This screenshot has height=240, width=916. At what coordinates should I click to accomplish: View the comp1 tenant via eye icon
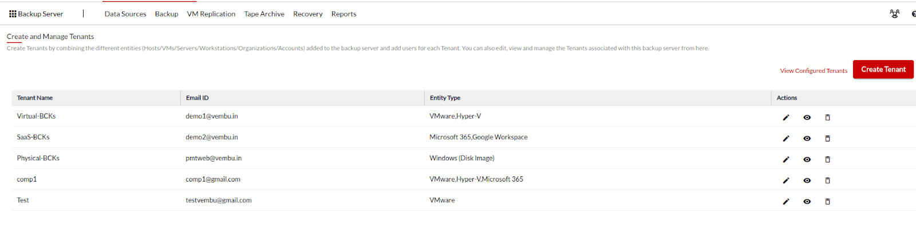[807, 180]
